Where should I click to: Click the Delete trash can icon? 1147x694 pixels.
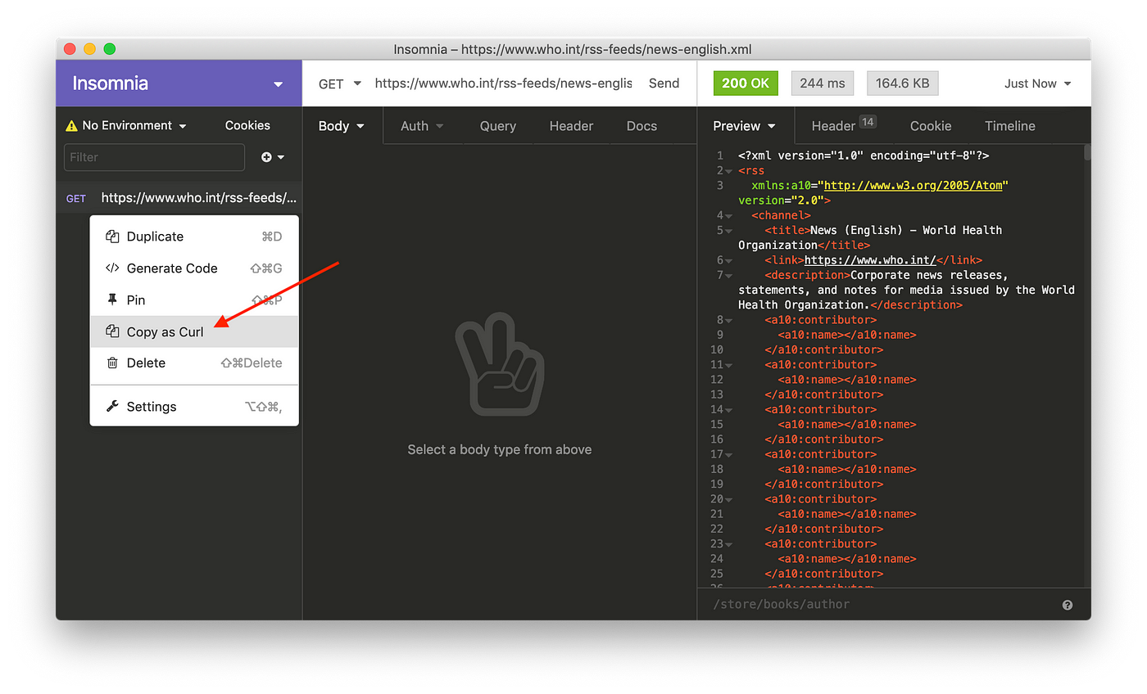pos(112,363)
